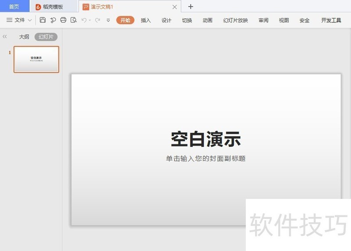351x251 pixels.
Task: Switch to the 幻灯片放映 tab
Action: 236,20
